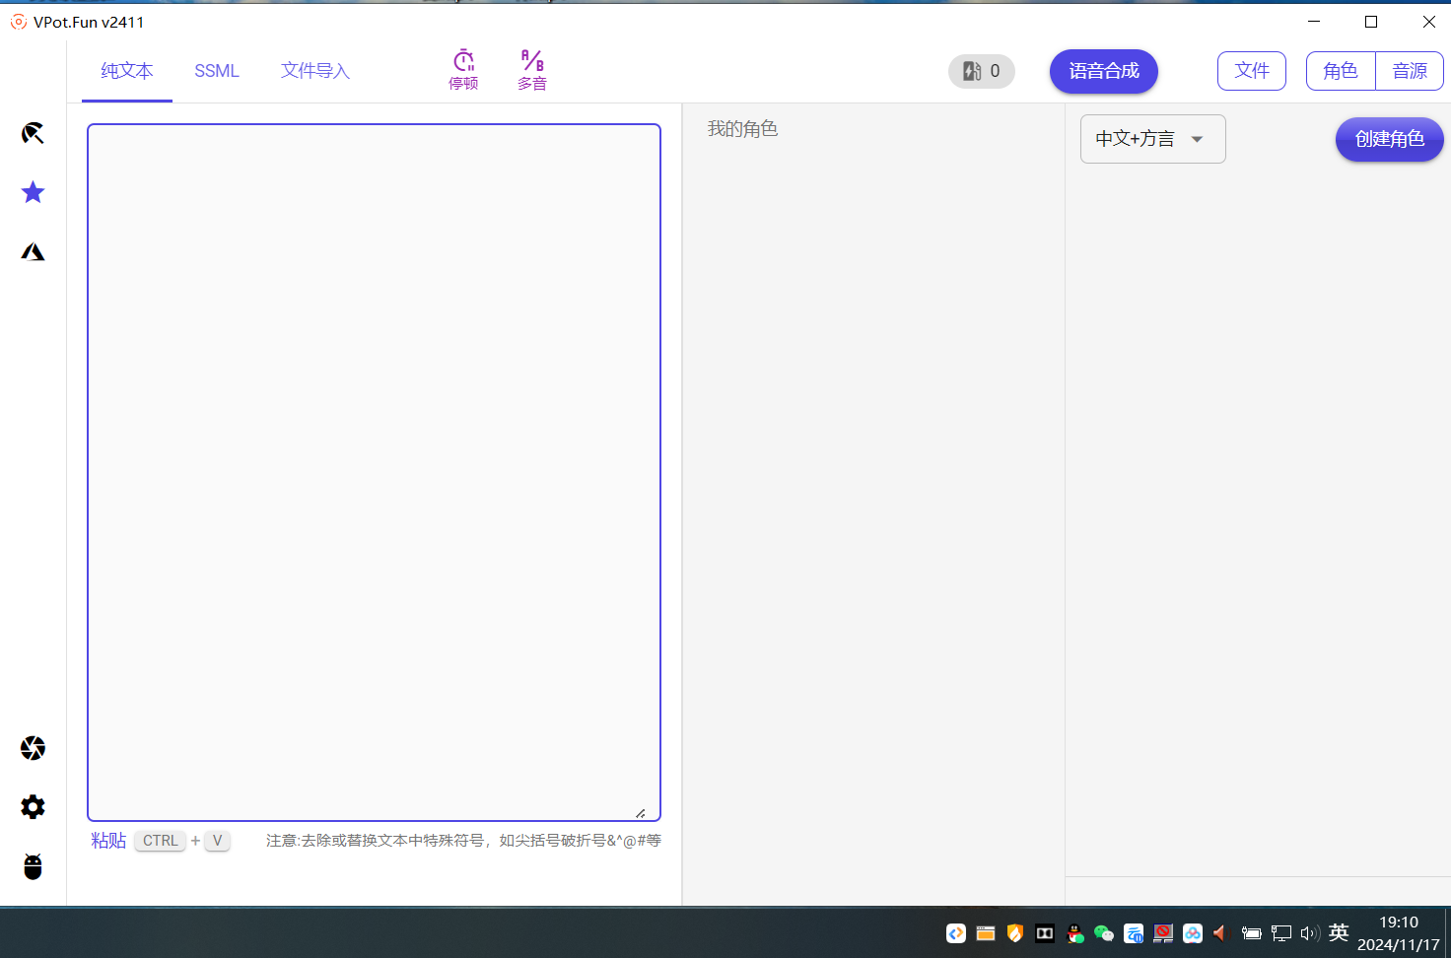Image resolution: width=1451 pixels, height=958 pixels.
Task: Click inside the large text input area
Action: click(374, 472)
